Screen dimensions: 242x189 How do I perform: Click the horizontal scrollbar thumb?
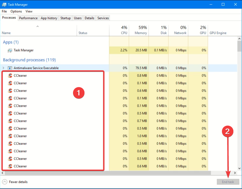pos(108,173)
